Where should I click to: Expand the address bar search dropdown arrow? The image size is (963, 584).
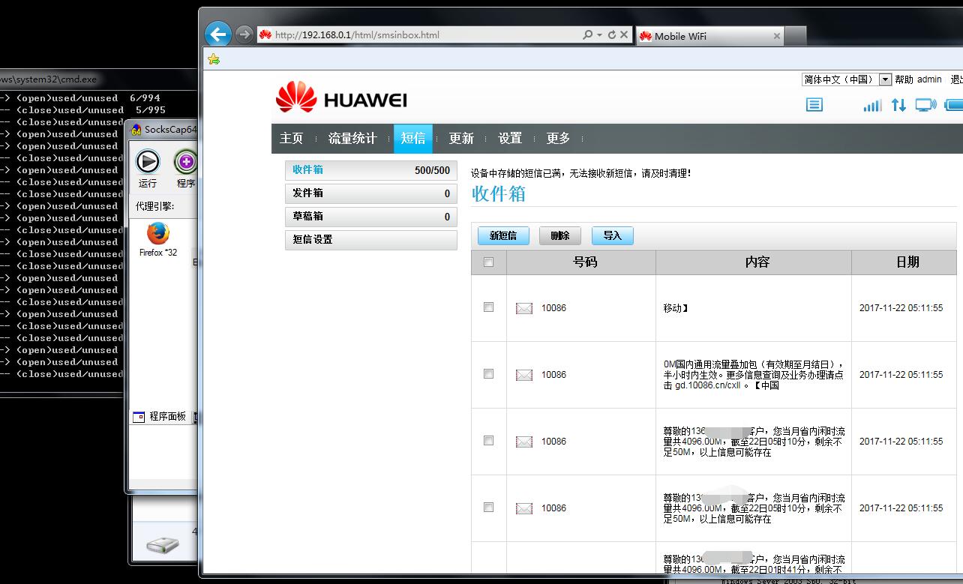tap(599, 34)
